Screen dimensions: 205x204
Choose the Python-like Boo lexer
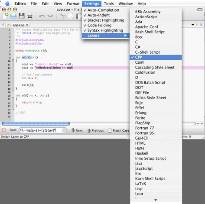(156, 37)
